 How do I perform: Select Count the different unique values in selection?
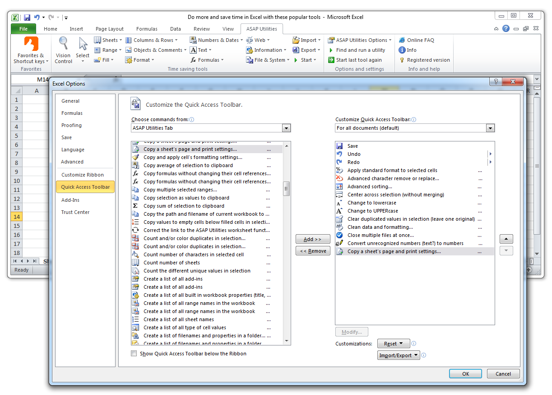(207, 271)
